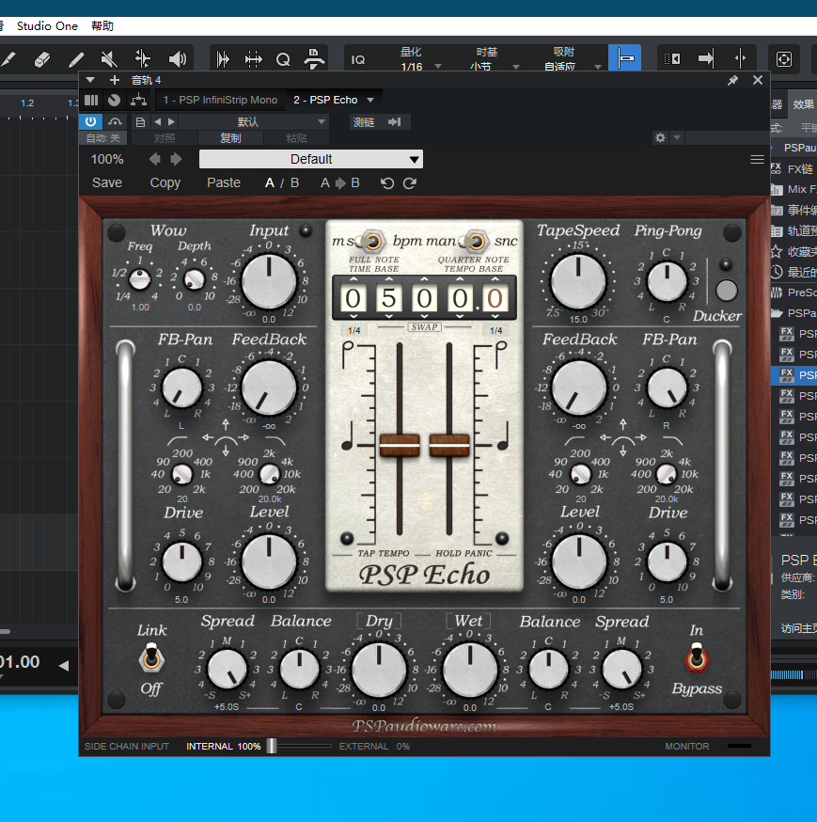Go to next preset arrow in header
The width and height of the screenshot is (817, 822).
click(171, 122)
